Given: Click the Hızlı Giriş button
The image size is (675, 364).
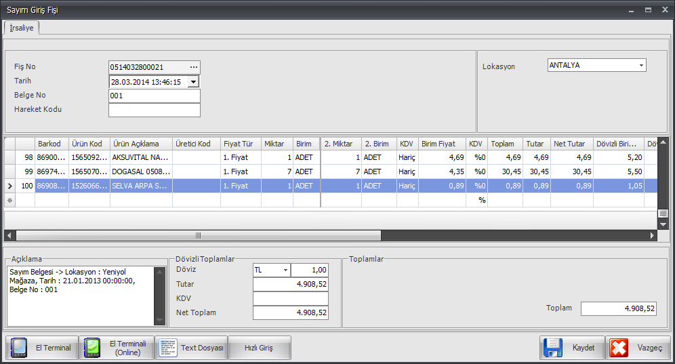Looking at the screenshot, I should [x=259, y=348].
